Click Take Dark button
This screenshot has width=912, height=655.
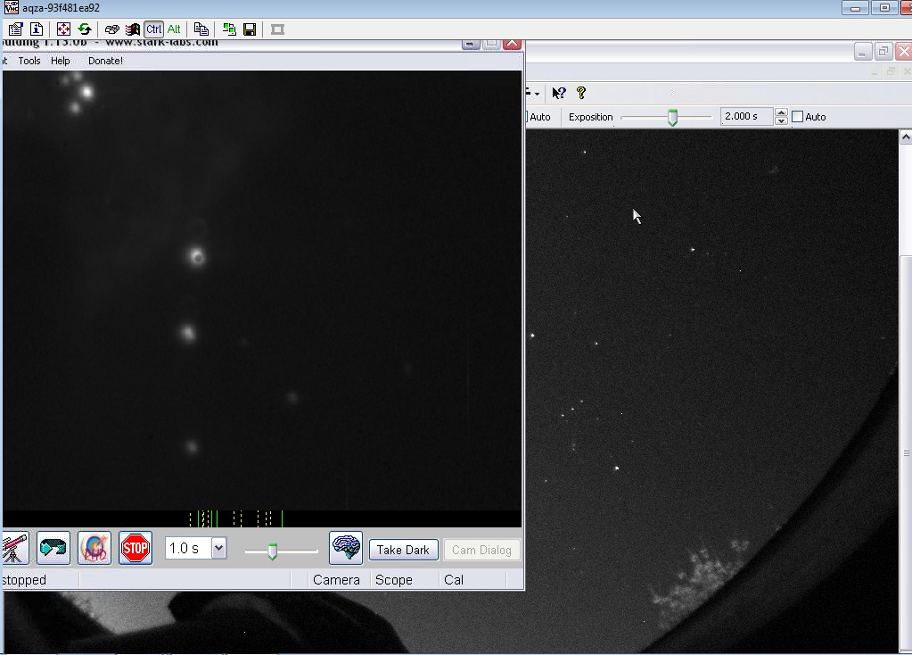(403, 551)
